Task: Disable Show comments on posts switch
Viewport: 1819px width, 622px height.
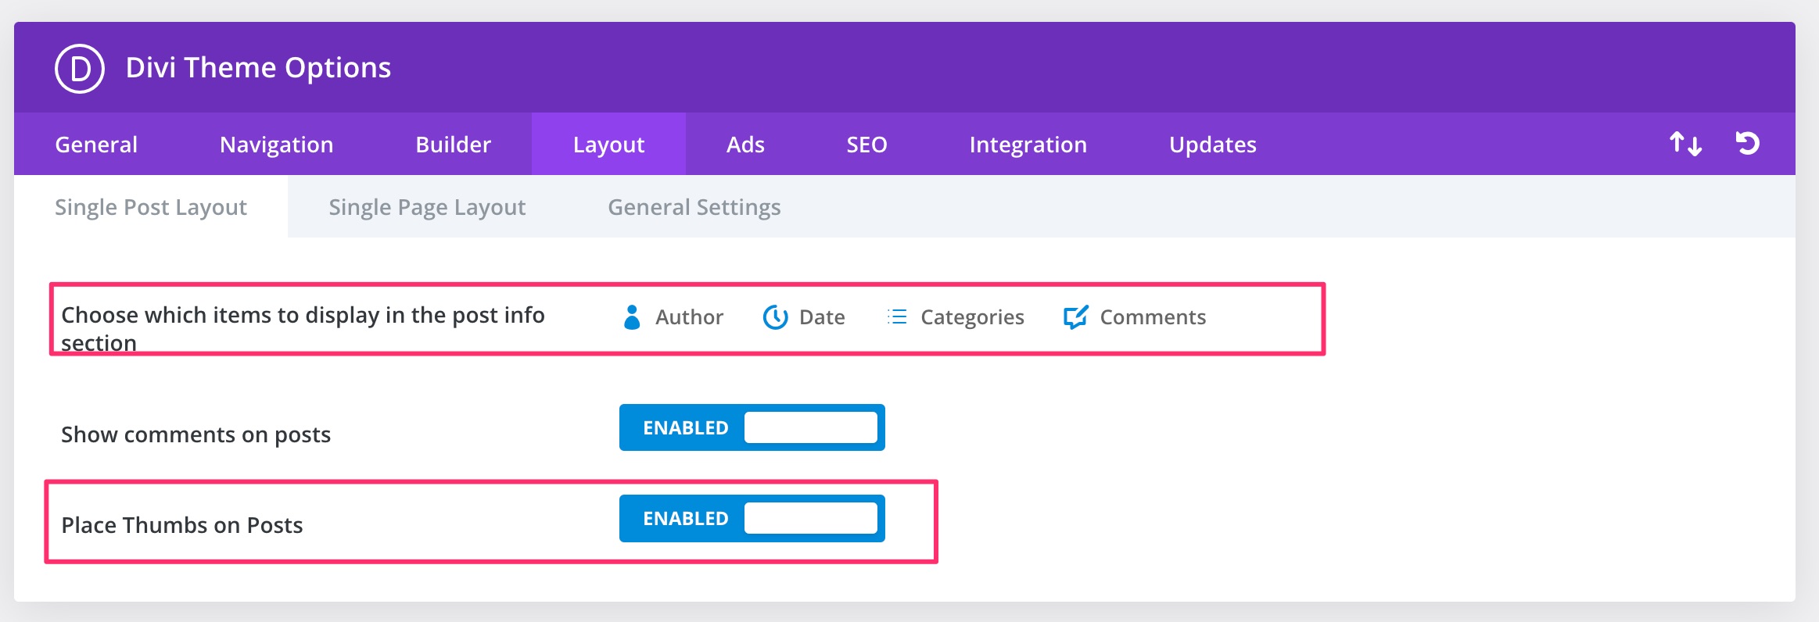Action: pos(752,427)
